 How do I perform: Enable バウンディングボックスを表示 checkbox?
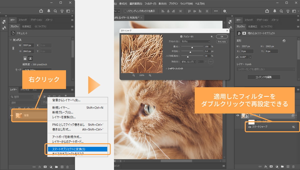click(x=125, y=11)
